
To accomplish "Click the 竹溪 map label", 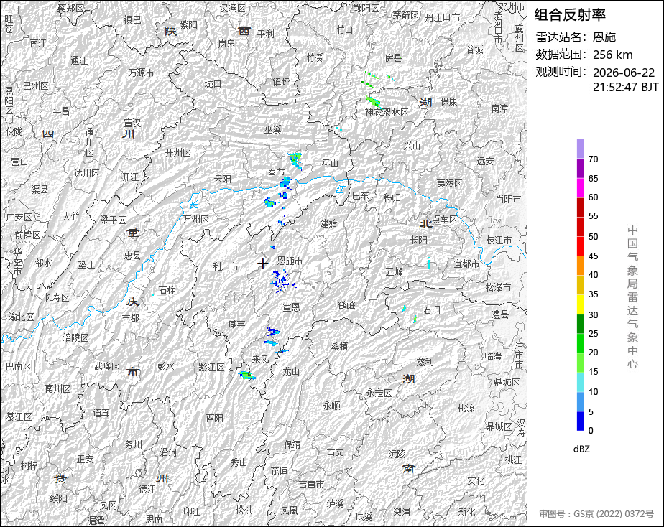I will (315, 57).
